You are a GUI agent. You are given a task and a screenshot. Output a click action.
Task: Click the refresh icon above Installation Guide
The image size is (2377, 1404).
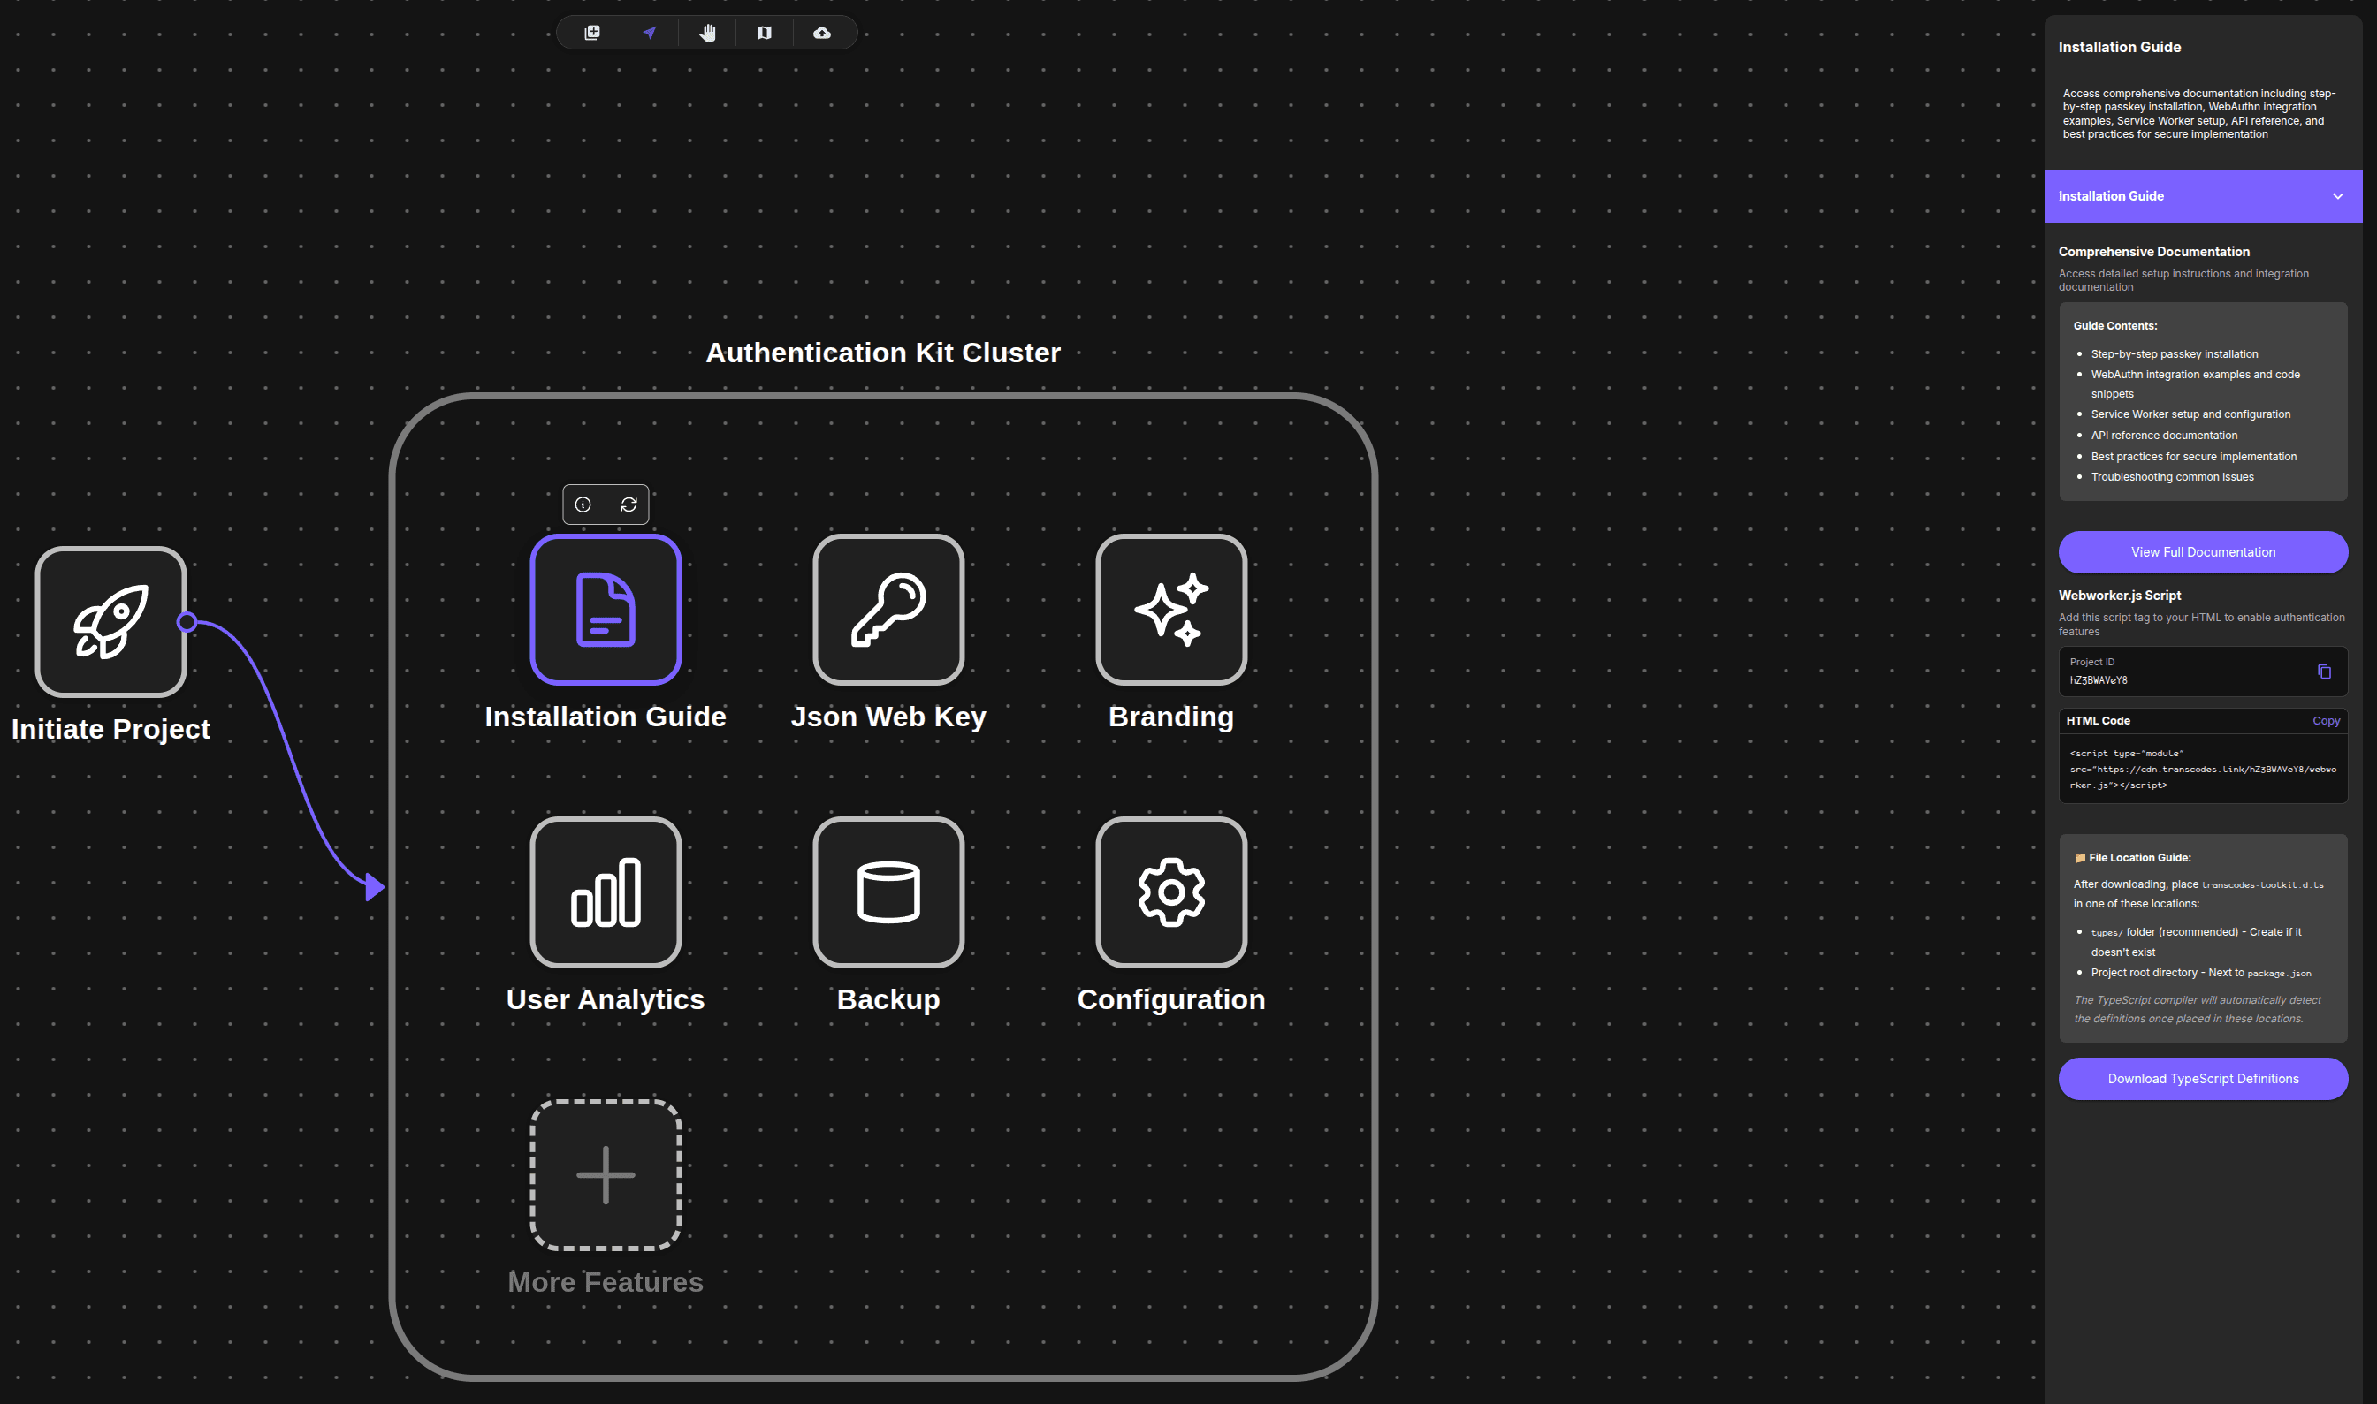[629, 505]
